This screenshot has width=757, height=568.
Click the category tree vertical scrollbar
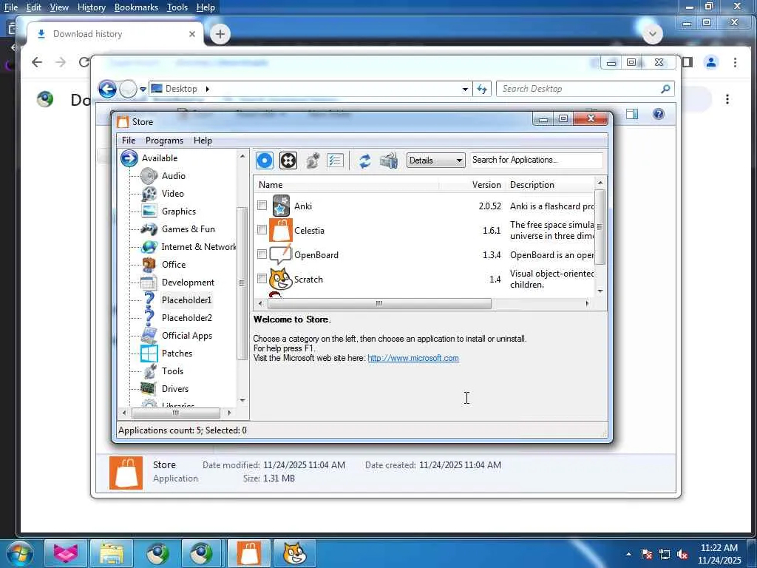tap(242, 283)
